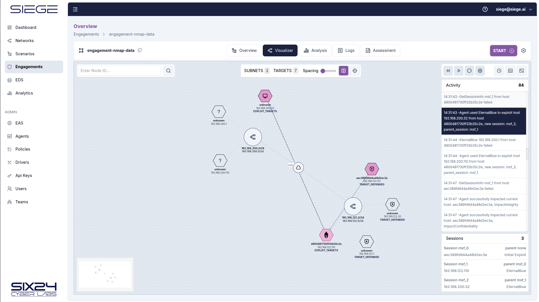This screenshot has height=302, width=539.
Task: Open the help question mark icon
Action: coord(485,9)
